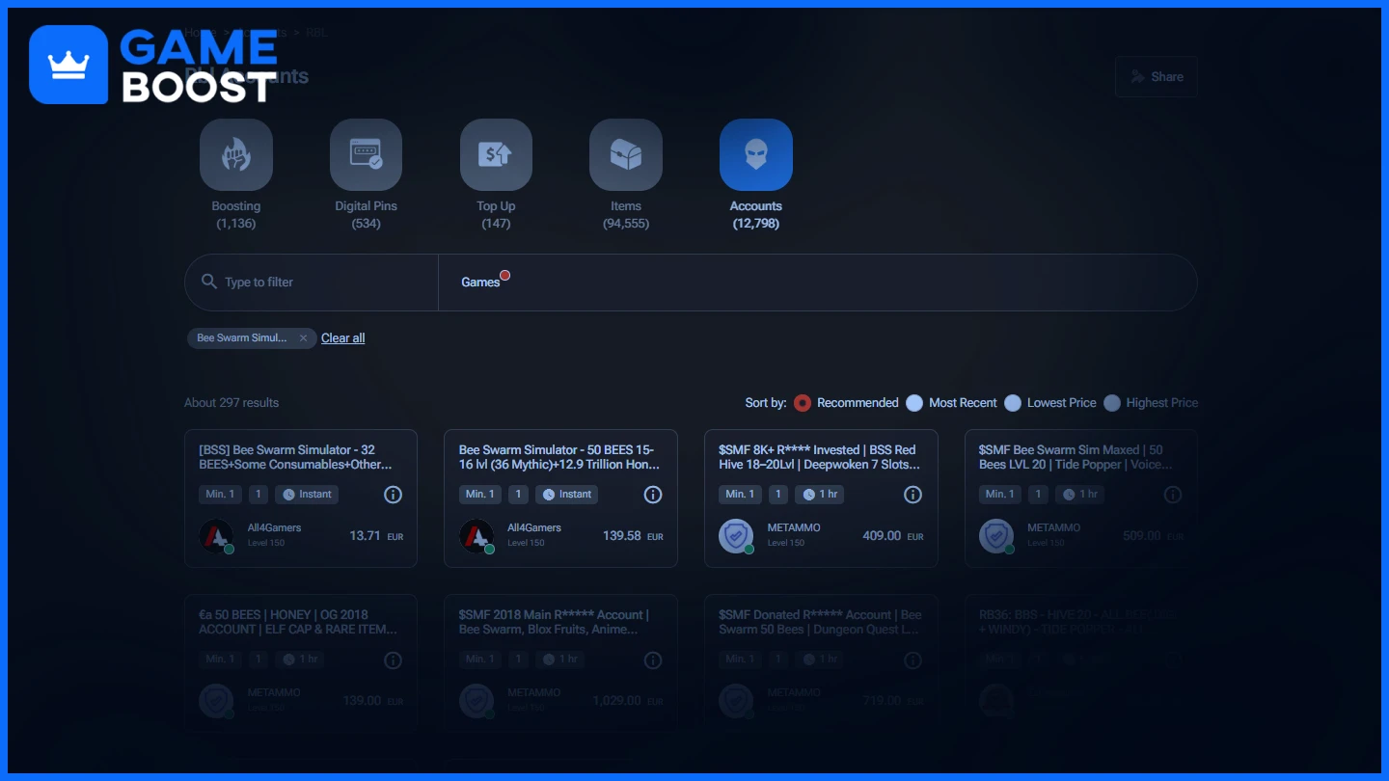Click the GameBoost crown logo
Image resolution: width=1389 pixels, height=781 pixels.
tap(68, 65)
